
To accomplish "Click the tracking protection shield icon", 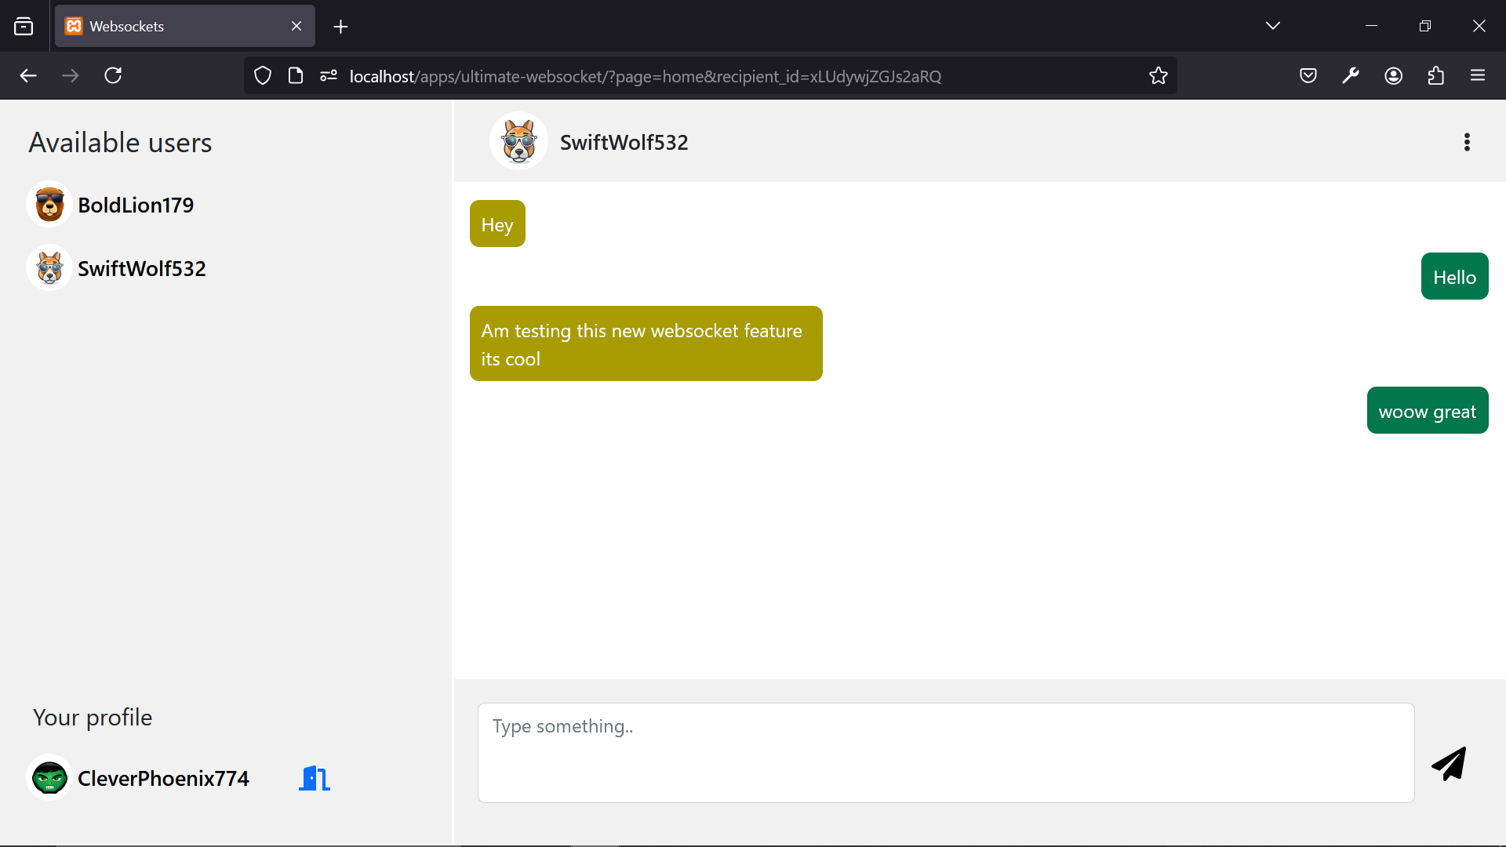I will click(x=263, y=75).
